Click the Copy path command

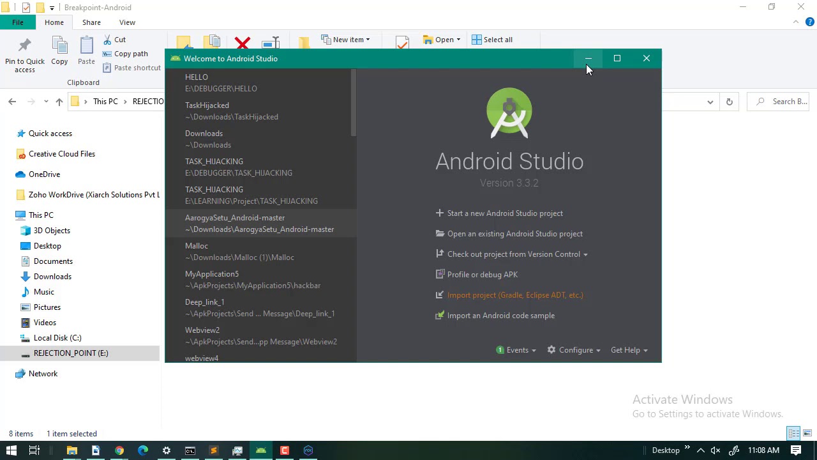click(125, 54)
